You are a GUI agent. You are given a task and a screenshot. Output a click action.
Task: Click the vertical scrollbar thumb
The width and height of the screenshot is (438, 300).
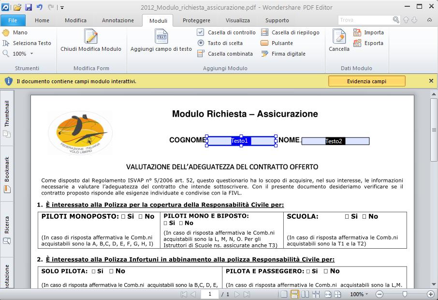tap(434, 130)
